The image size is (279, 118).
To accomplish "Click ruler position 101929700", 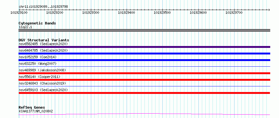I will 234,13.
